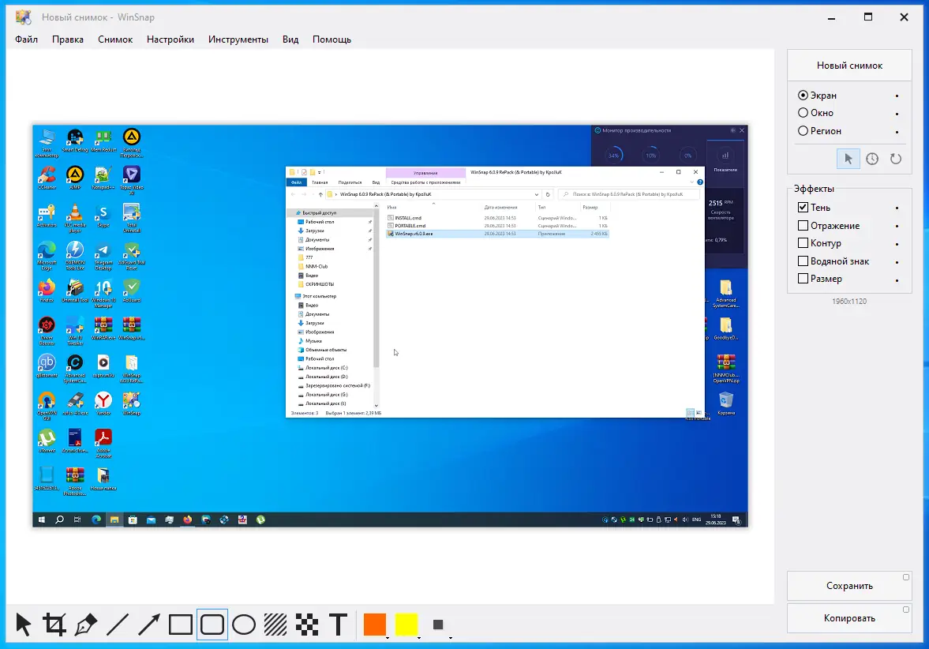The width and height of the screenshot is (929, 649).
Task: Select the selection arrow tool
Action: 24,624
